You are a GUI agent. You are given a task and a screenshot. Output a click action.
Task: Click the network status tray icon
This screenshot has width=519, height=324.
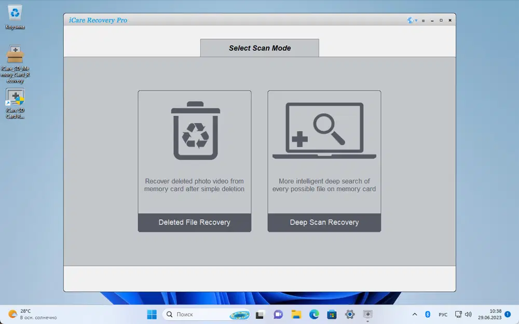pyautogui.click(x=458, y=315)
